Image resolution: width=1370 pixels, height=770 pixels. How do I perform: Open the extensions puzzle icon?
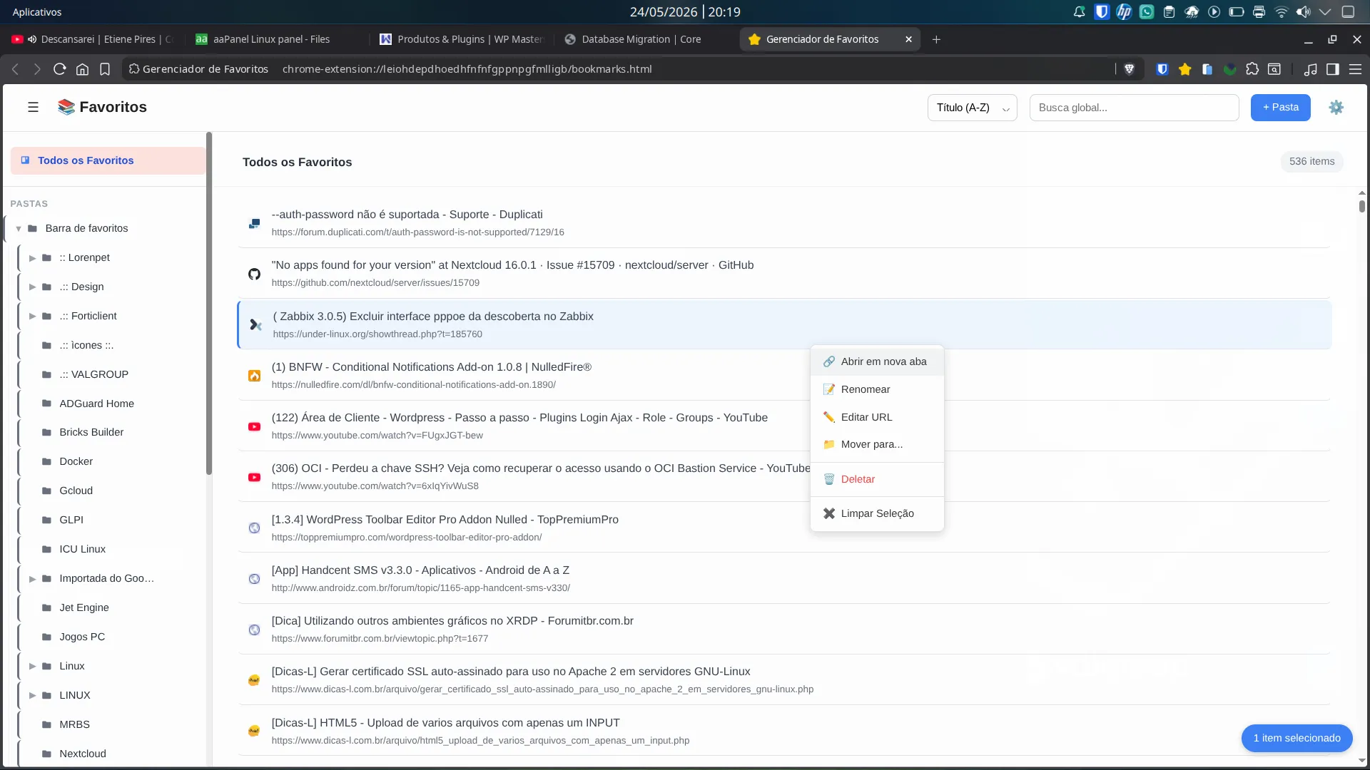point(1252,69)
